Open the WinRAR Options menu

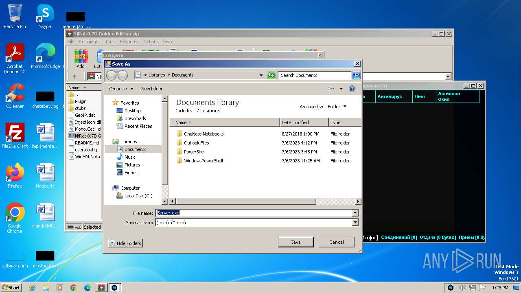[x=151, y=42]
